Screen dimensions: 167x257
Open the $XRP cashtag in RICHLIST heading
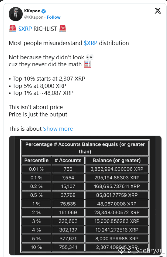(25, 29)
